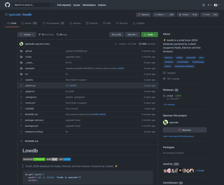The image size is (224, 185).
Task: Open the v1.0.0 latest release
Action: (x=170, y=96)
